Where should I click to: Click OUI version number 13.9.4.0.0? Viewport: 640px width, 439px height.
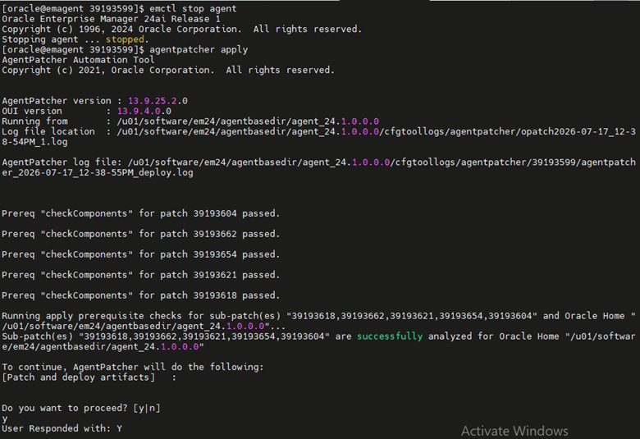tap(144, 111)
